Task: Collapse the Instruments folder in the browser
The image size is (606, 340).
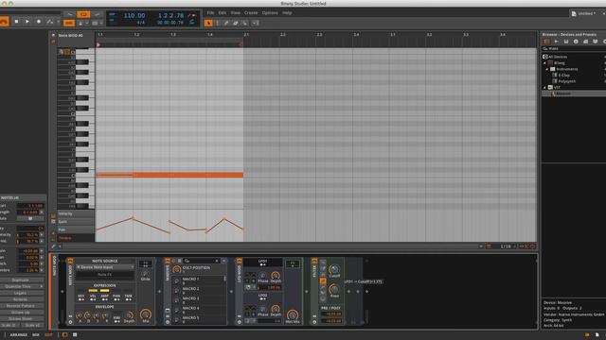Action: pyautogui.click(x=547, y=69)
